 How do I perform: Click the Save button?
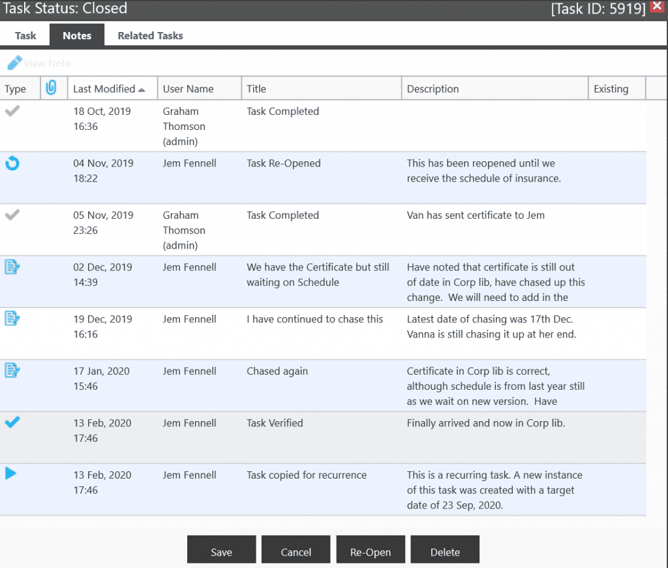[x=221, y=549]
